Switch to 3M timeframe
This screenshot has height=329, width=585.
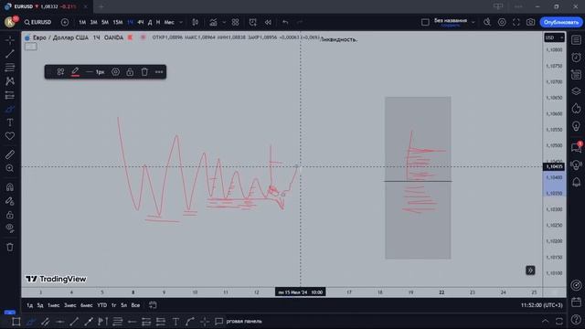[x=93, y=22]
